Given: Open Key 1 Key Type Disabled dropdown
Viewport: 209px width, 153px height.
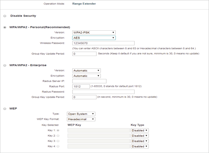Looking at the screenshot, I should 140,130.
